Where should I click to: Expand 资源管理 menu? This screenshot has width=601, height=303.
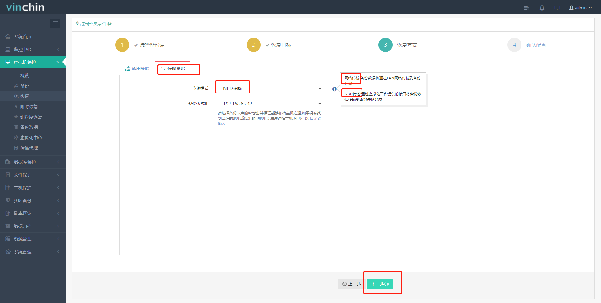click(33, 239)
